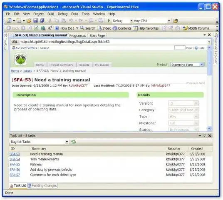223x200 pixels.
Task: Expand the How Do I dropdown arrow
Action: point(77,28)
